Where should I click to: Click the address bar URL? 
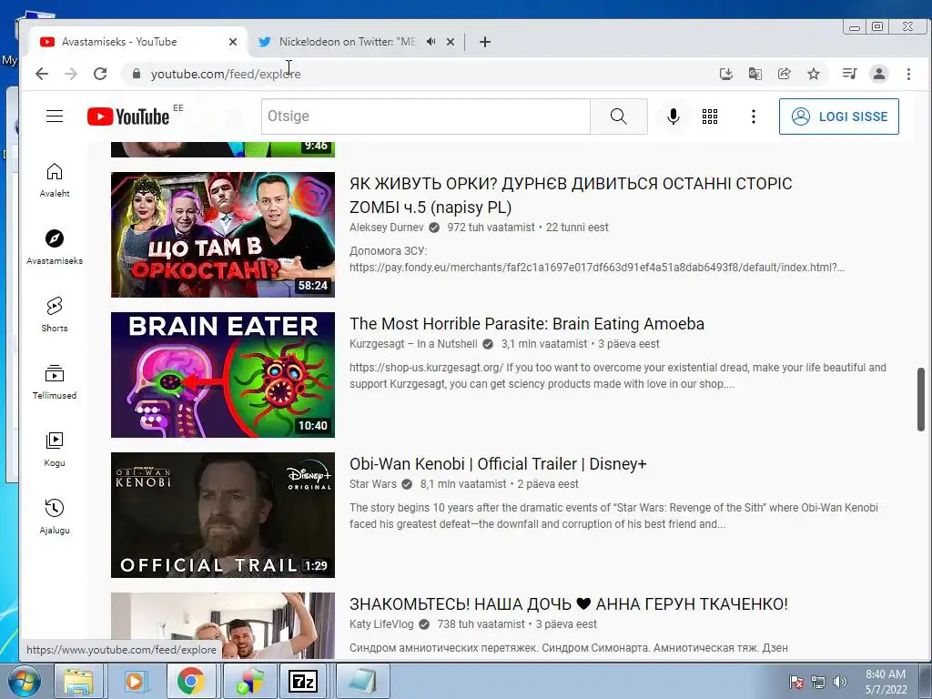226,74
